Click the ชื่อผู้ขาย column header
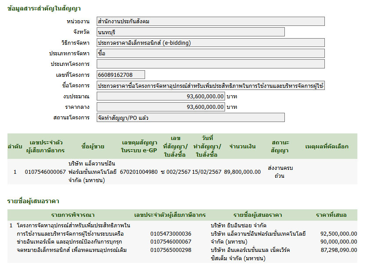The height and width of the screenshot is (269, 371). click(92, 146)
